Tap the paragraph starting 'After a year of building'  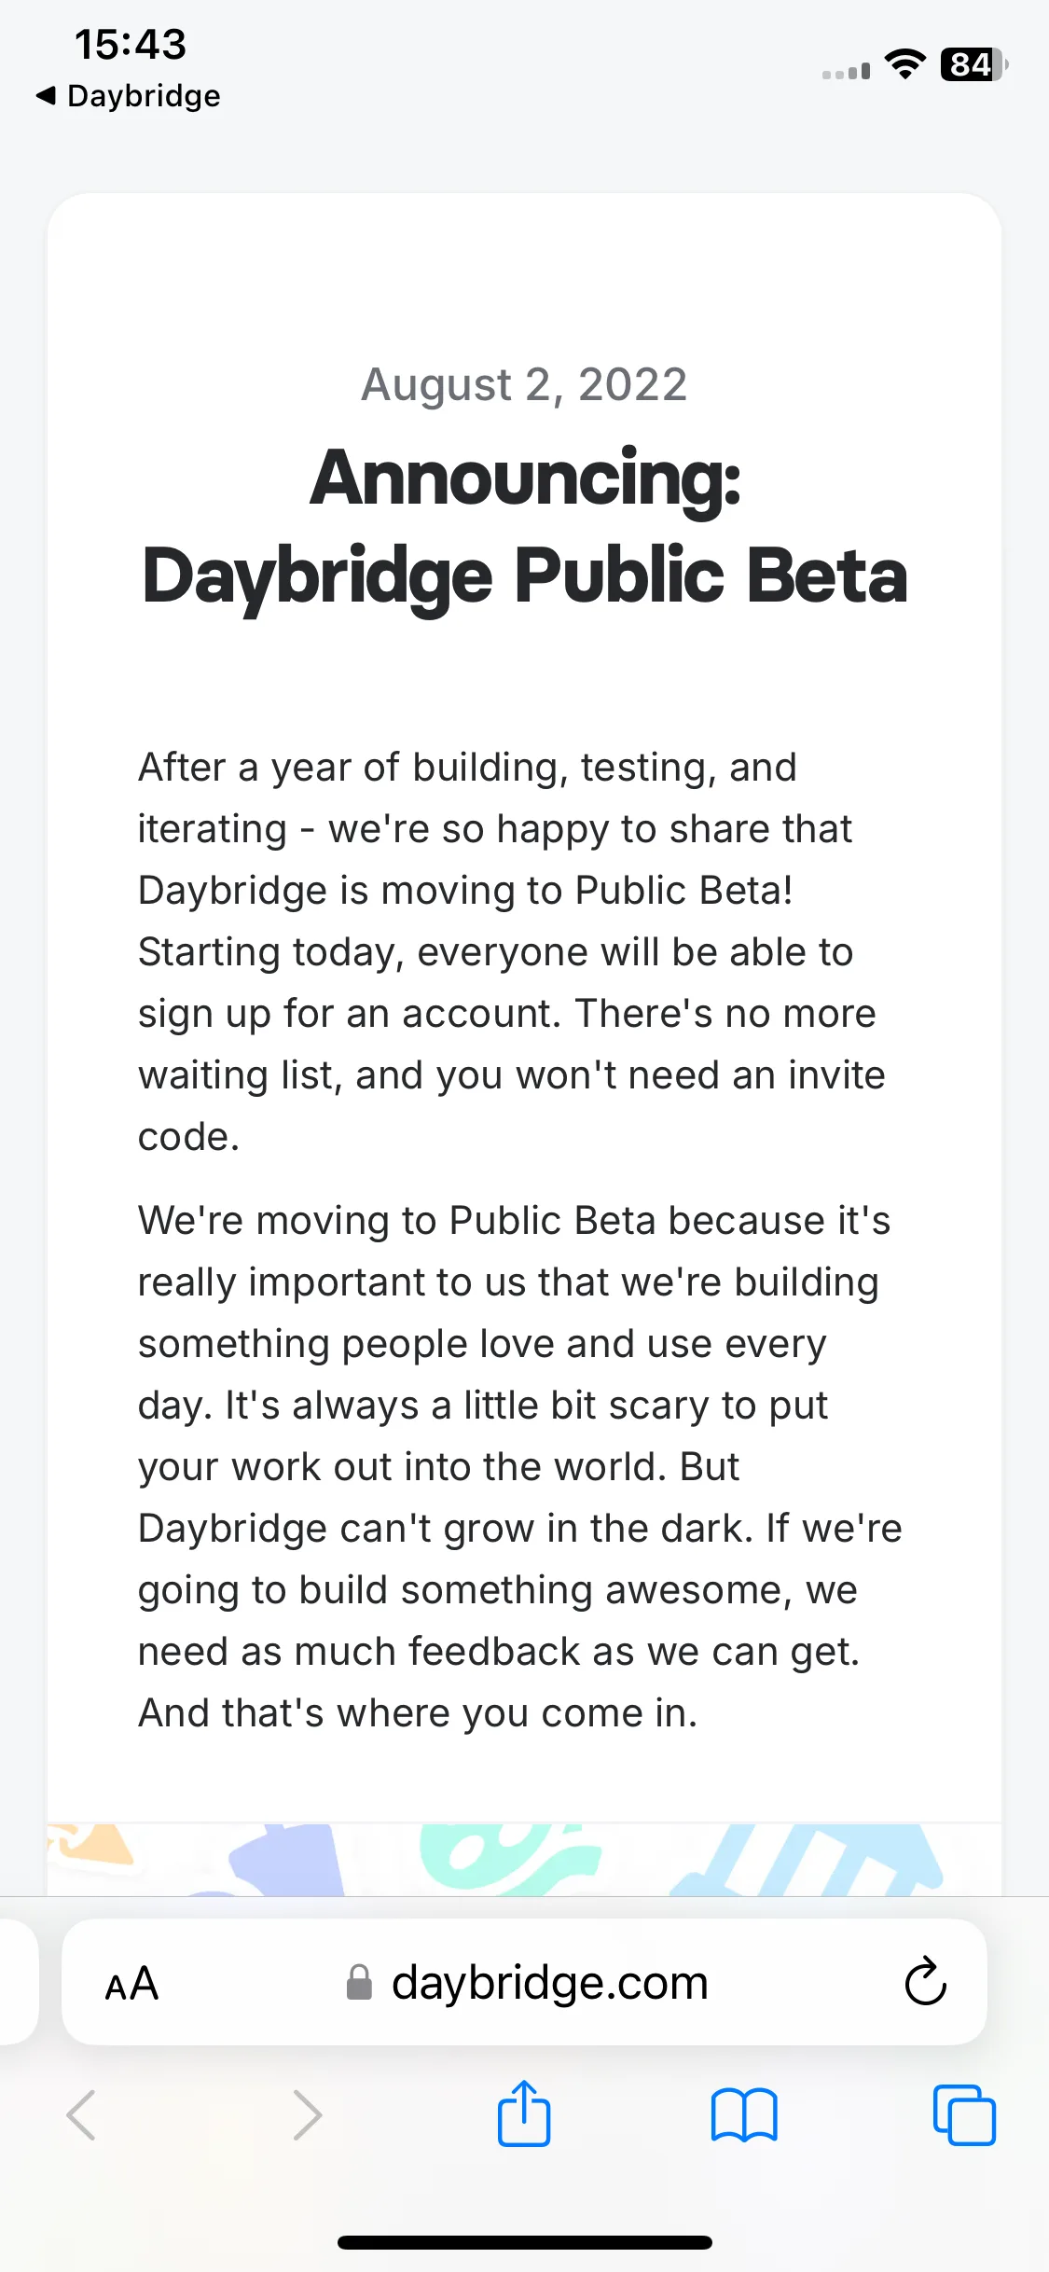[x=511, y=951]
